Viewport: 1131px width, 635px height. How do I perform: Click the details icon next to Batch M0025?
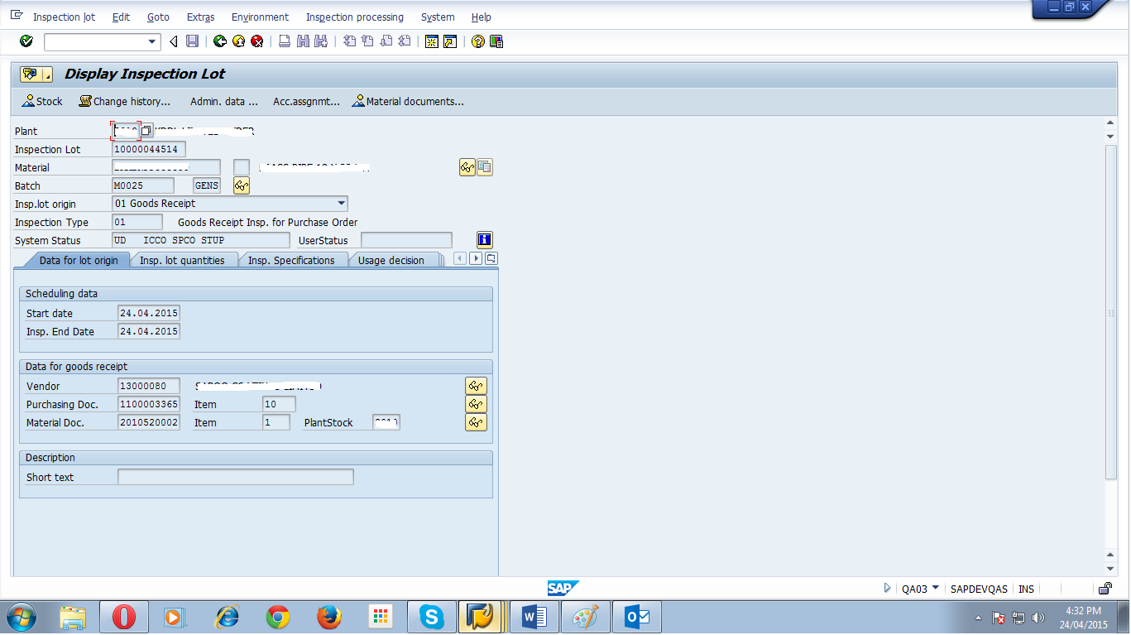pyautogui.click(x=241, y=185)
